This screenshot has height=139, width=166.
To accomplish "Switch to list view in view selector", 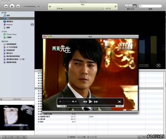I will point(127,6).
